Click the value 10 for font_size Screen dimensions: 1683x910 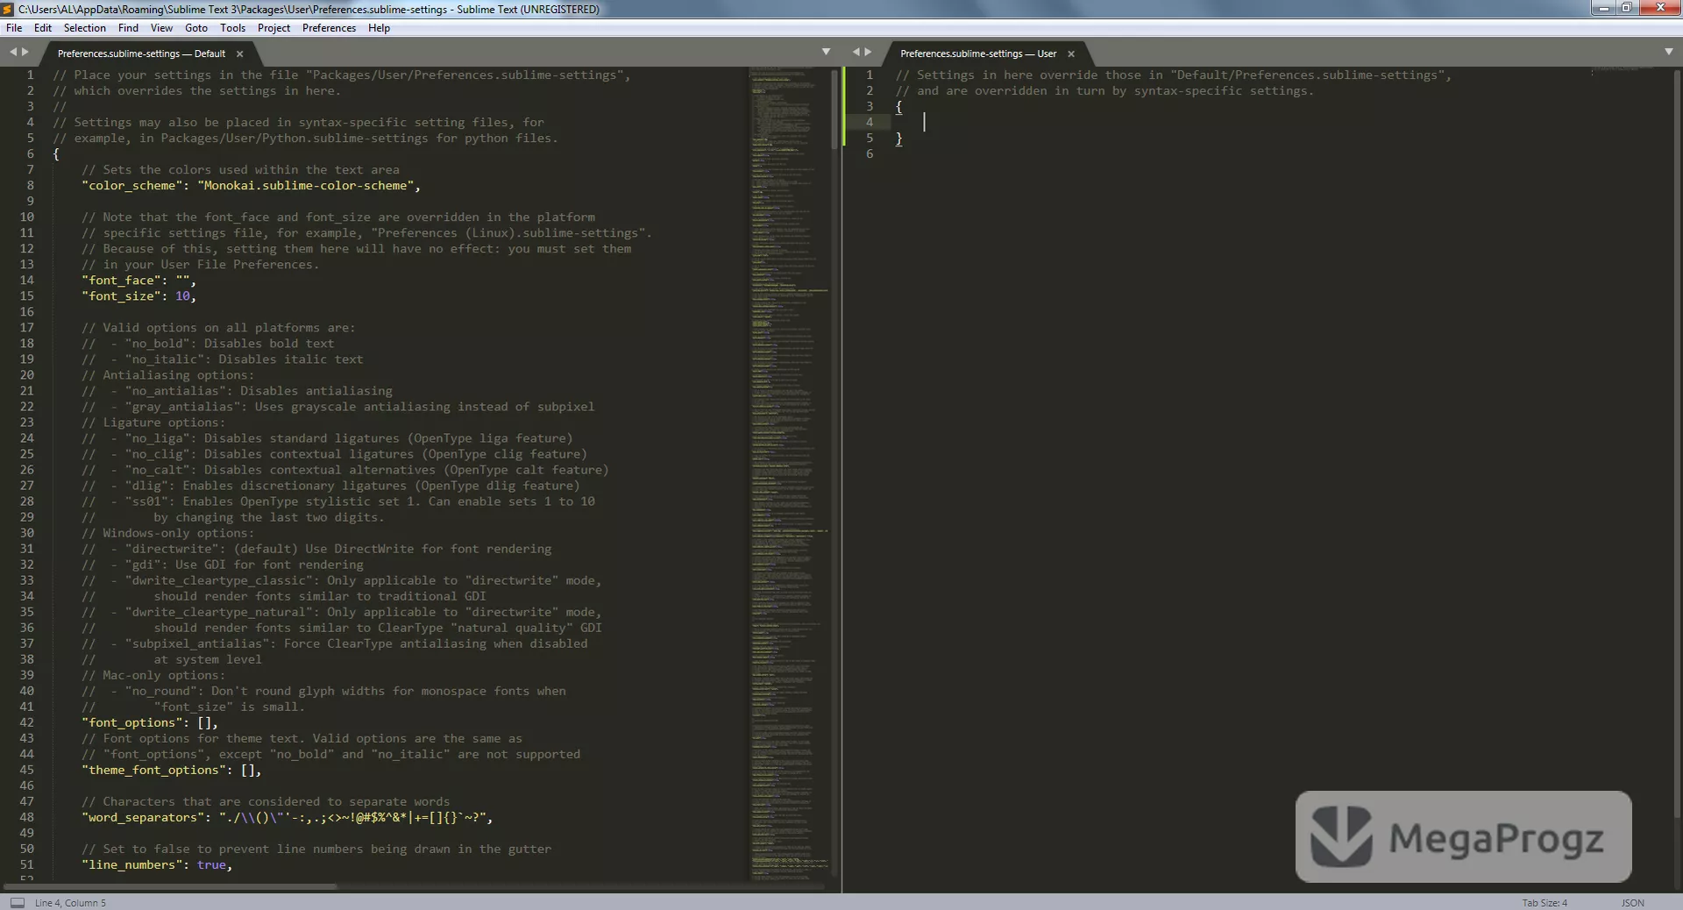[182, 296]
